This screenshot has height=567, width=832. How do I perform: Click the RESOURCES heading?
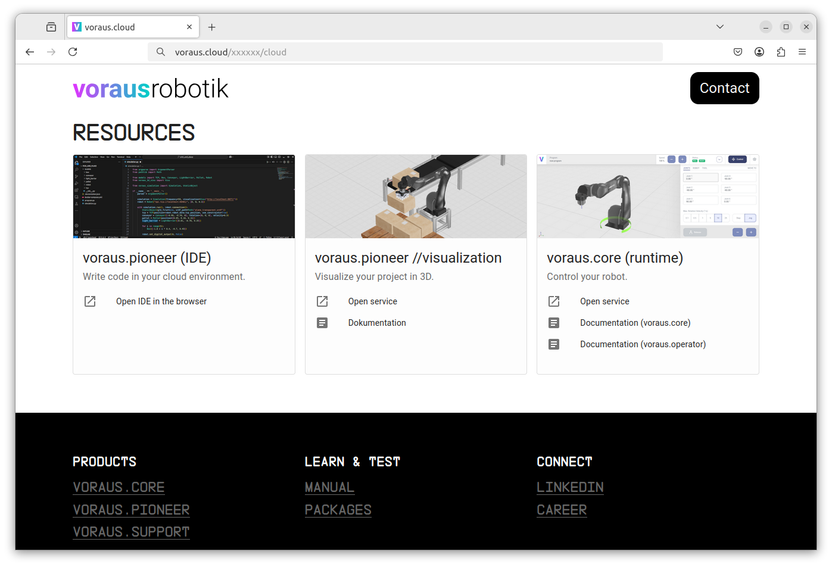click(134, 132)
